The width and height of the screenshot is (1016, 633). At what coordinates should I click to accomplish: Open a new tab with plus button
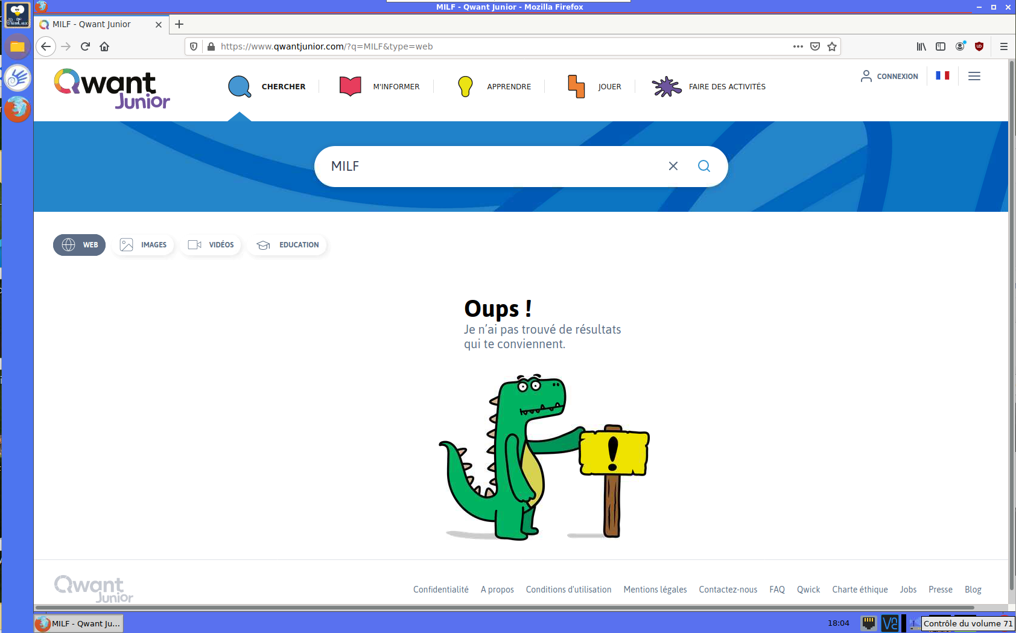coord(179,24)
